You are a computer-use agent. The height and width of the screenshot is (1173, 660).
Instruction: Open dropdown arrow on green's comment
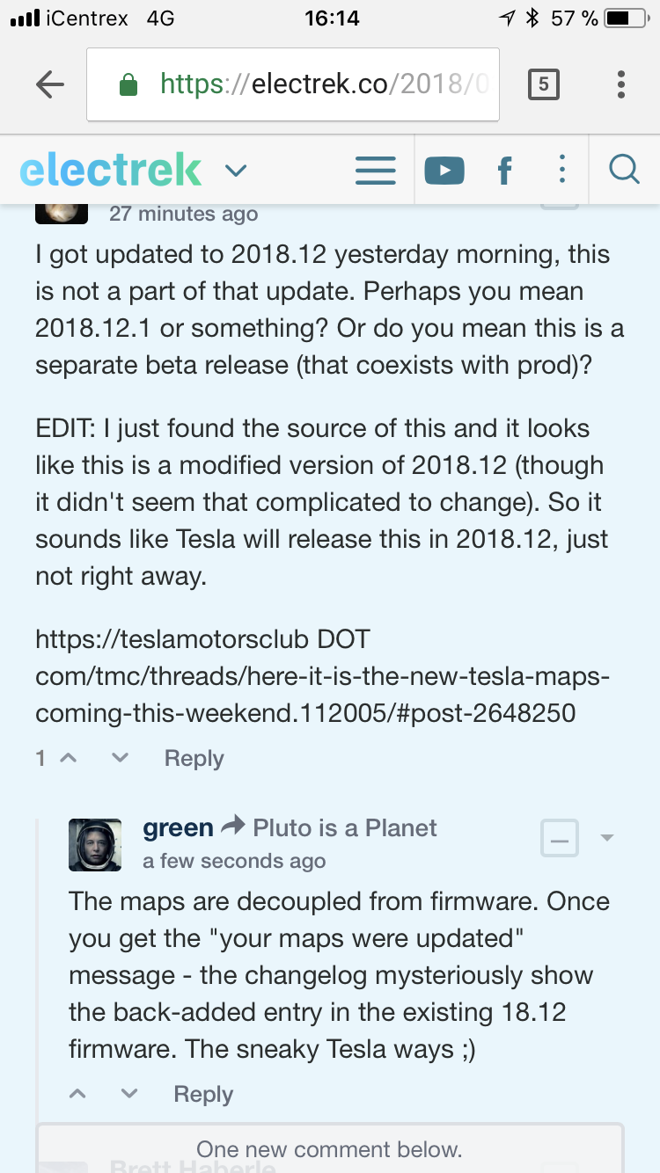tap(607, 837)
